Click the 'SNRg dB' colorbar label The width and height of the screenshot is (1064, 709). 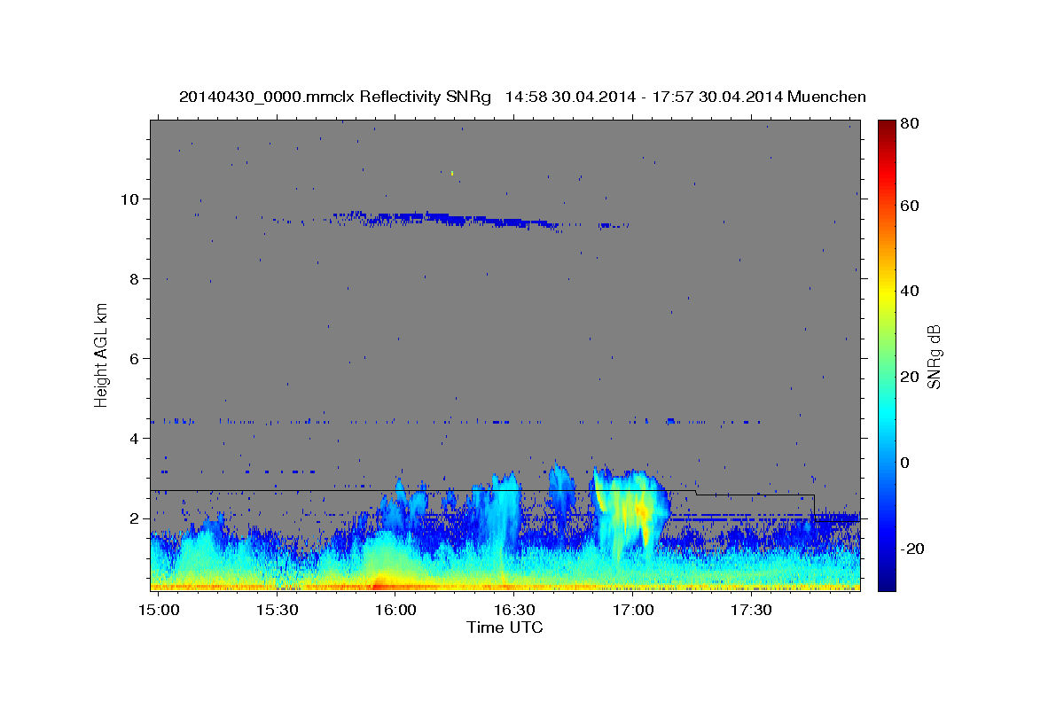934,355
